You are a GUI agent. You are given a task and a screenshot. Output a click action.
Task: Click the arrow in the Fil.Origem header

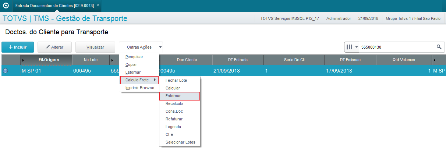[x=24, y=60]
